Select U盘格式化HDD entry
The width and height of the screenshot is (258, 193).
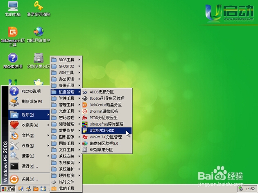pos(107,131)
